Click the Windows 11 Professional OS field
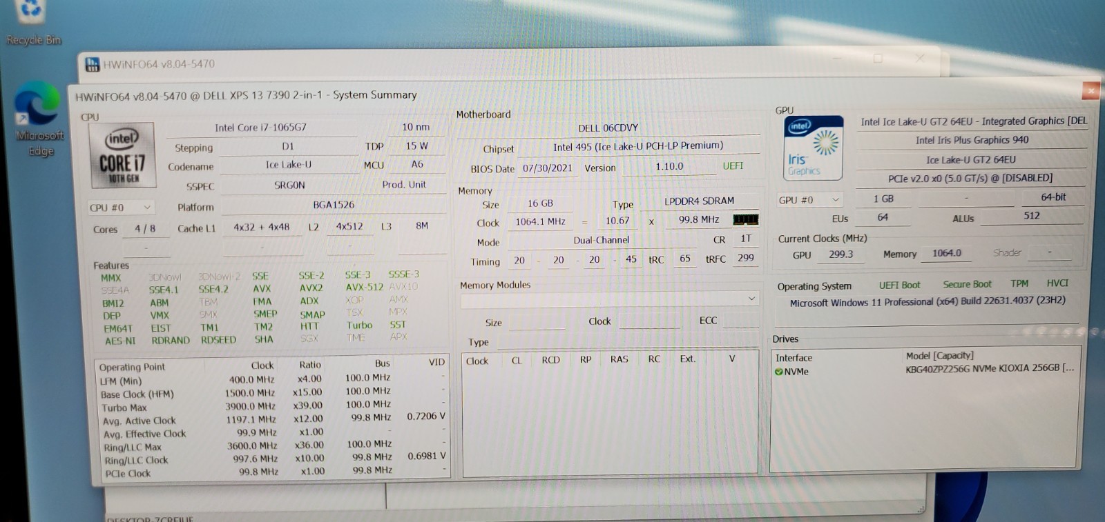The width and height of the screenshot is (1105, 522). [927, 302]
